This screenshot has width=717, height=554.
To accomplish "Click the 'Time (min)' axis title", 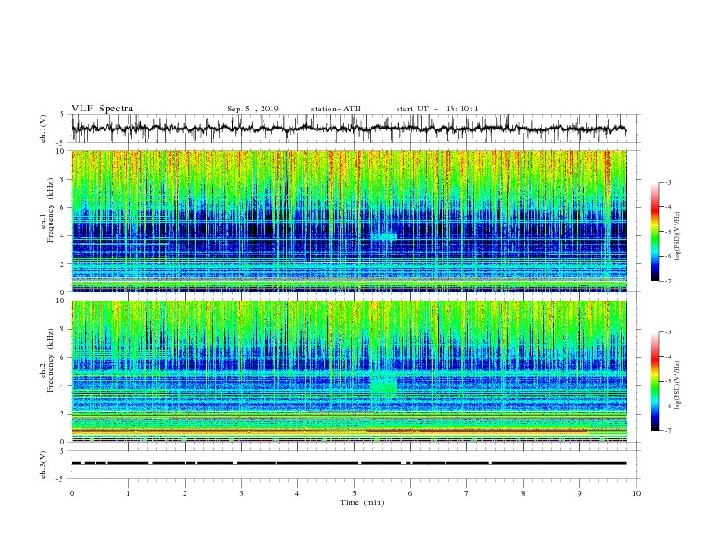I will tap(362, 502).
